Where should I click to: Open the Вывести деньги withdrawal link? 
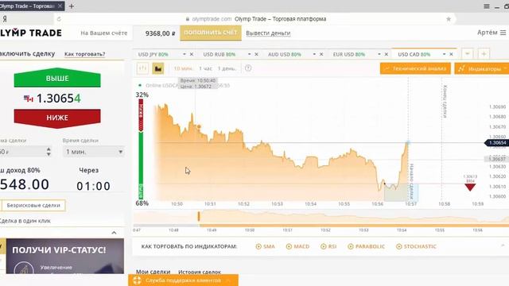point(268,33)
